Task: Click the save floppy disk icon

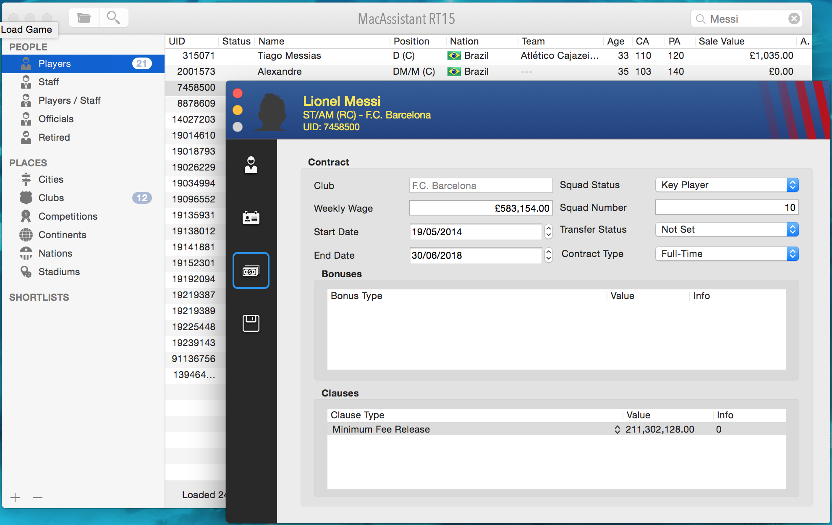Action: click(251, 323)
